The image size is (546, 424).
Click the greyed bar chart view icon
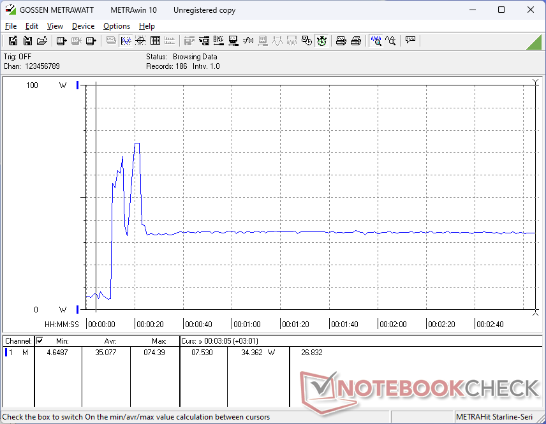[x=170, y=41]
